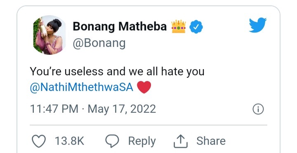Viewport: 297px width, 153px height.
Task: Click the share upload arrow icon
Action: point(181,141)
